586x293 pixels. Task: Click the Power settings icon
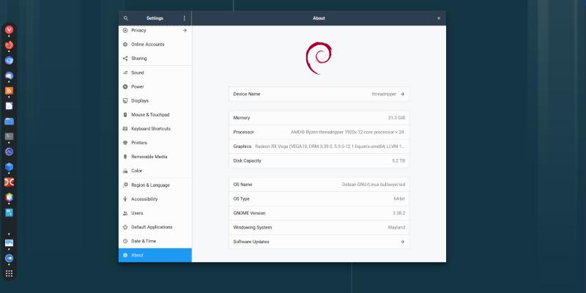click(x=125, y=86)
